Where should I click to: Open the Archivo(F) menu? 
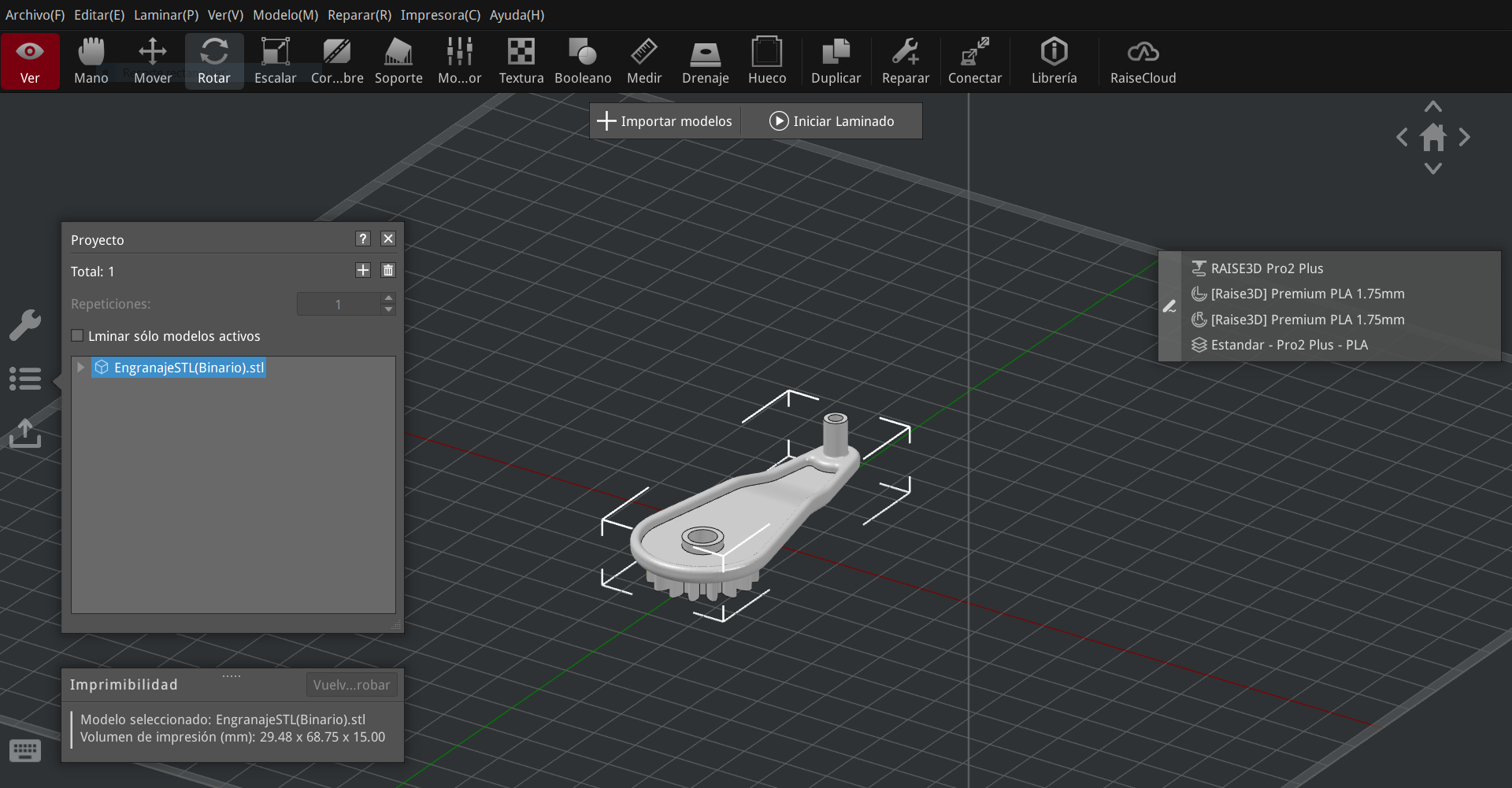point(35,15)
